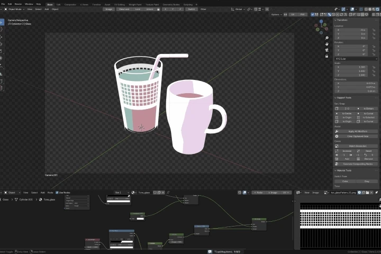This screenshot has height=254, width=381.
Task: Select rendered viewport shading
Action: [378, 9]
